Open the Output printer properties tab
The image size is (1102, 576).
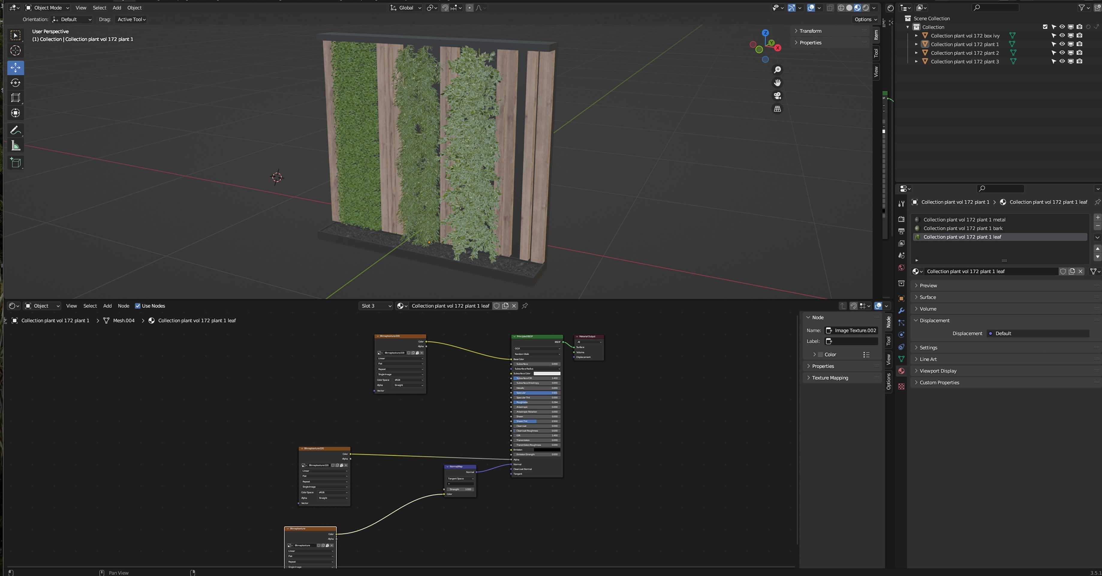coord(901,231)
